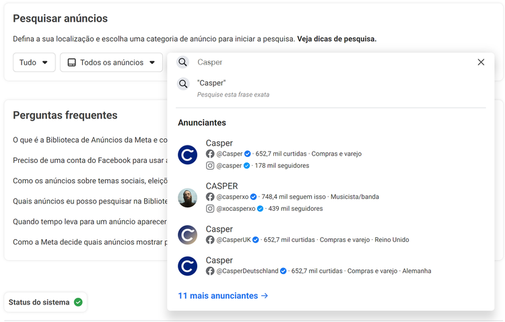Screen dimensions: 505x322
Task: Click "439 mil seguidores" text
Action: pyautogui.click(x=296, y=209)
